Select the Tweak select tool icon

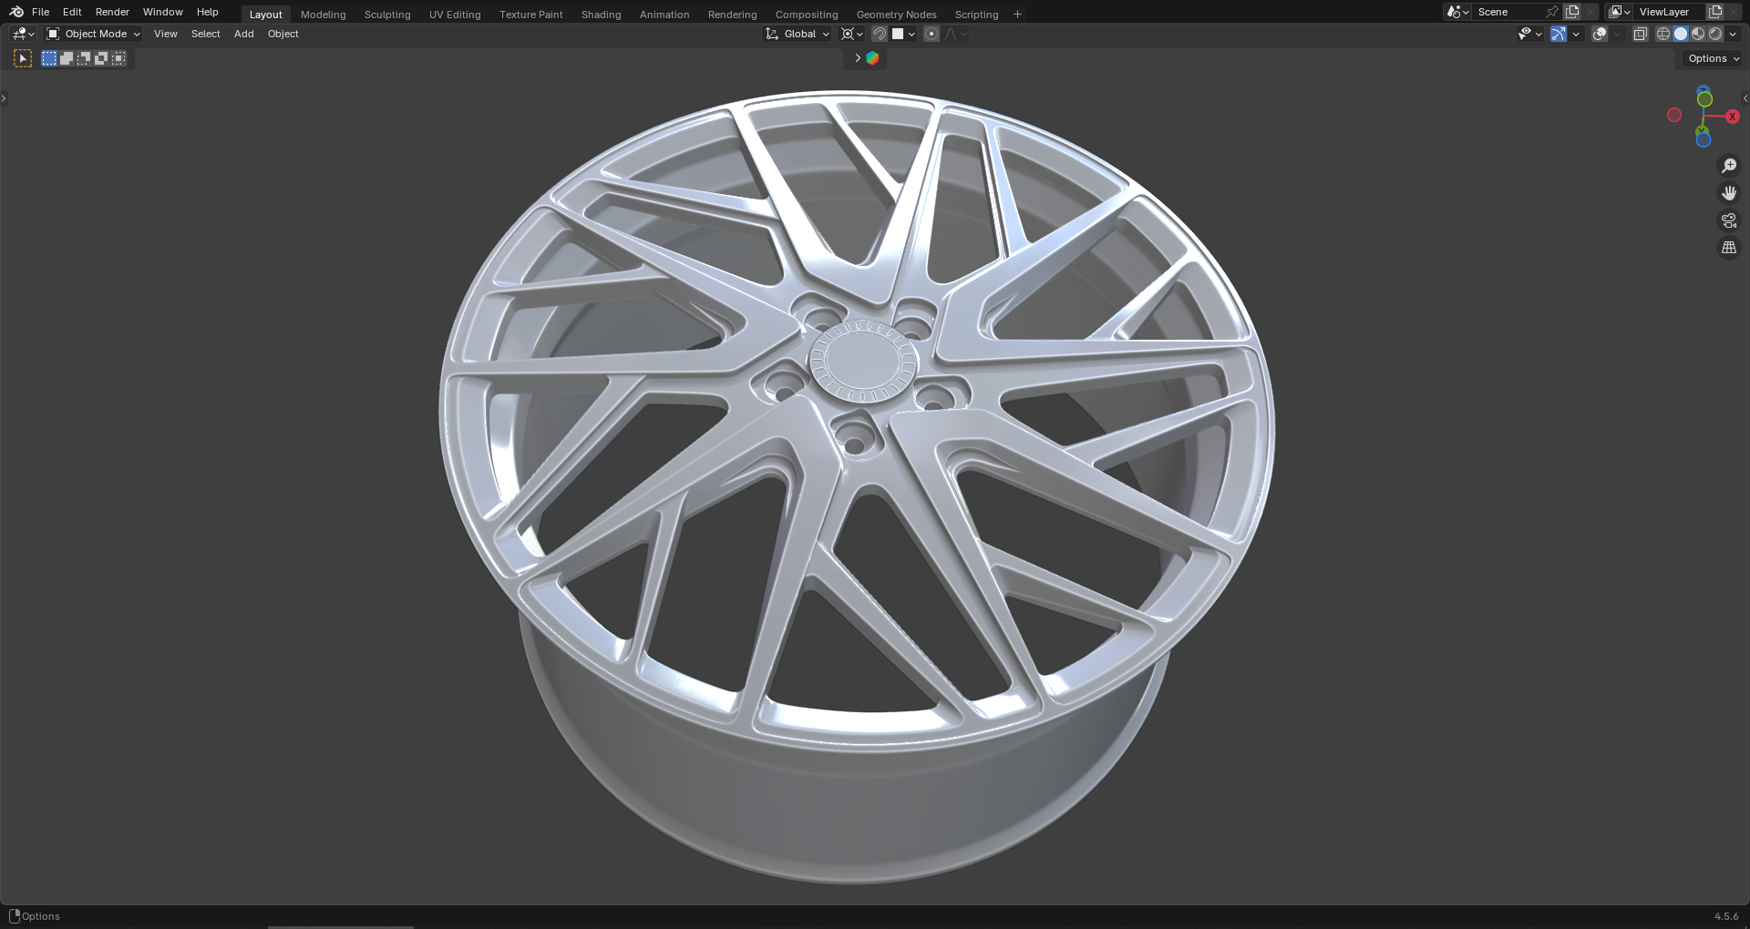23,58
